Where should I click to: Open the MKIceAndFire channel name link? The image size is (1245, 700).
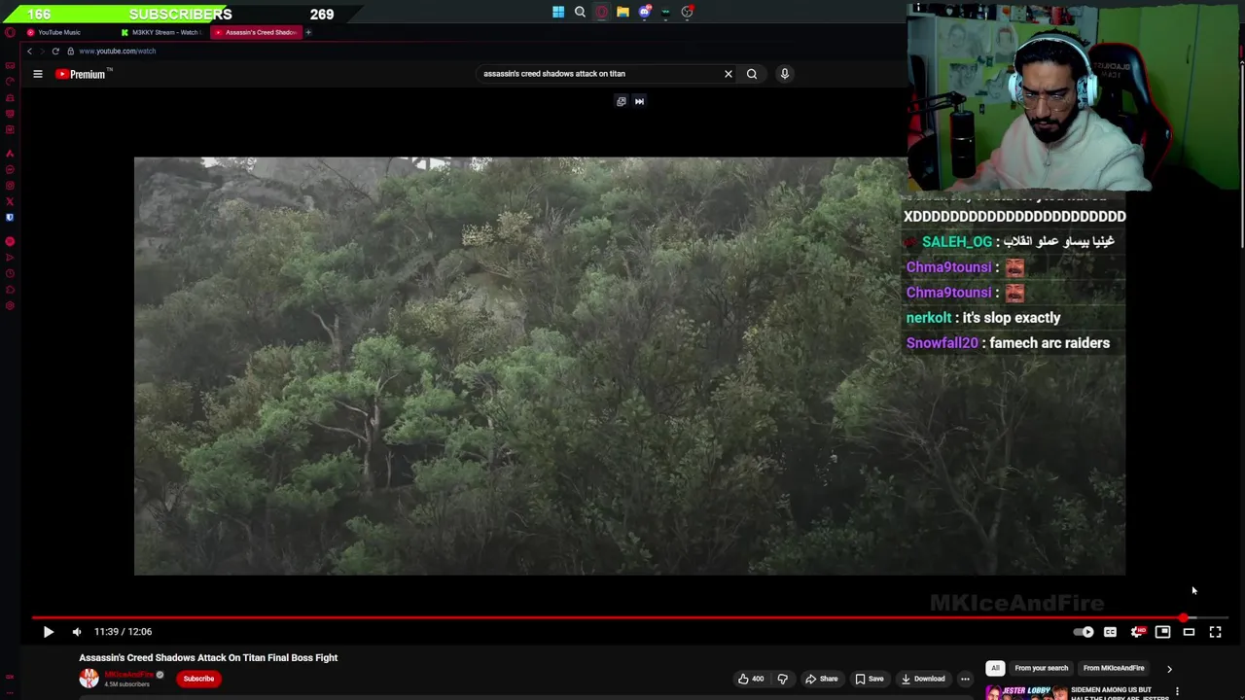[128, 675]
